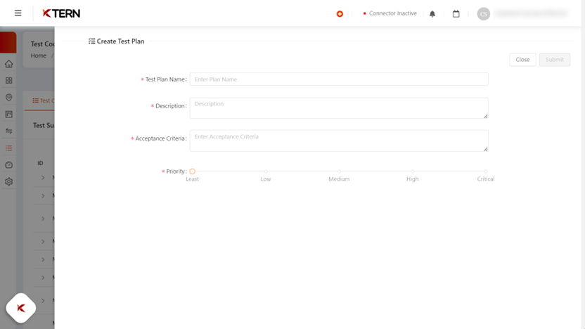Expand the fourth table row chevron
Screen dimensions: 585x329
pos(43,242)
